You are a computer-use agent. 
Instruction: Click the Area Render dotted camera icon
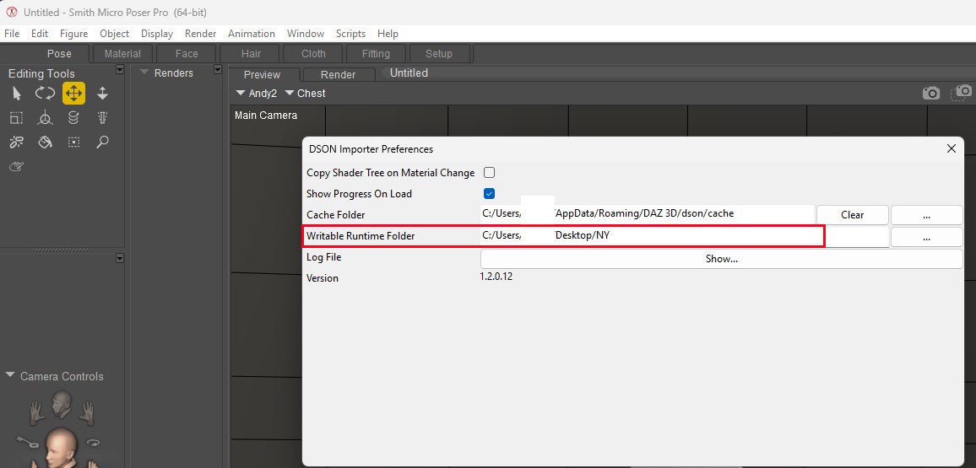coord(963,92)
